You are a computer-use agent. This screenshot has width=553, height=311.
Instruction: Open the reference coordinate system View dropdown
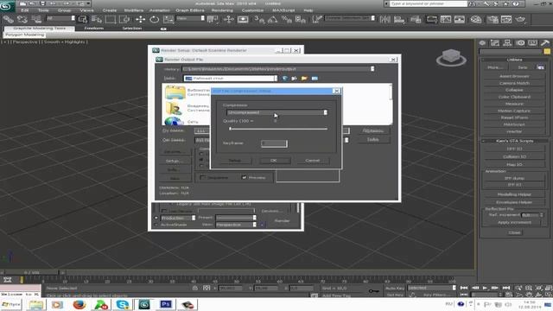coord(190,18)
